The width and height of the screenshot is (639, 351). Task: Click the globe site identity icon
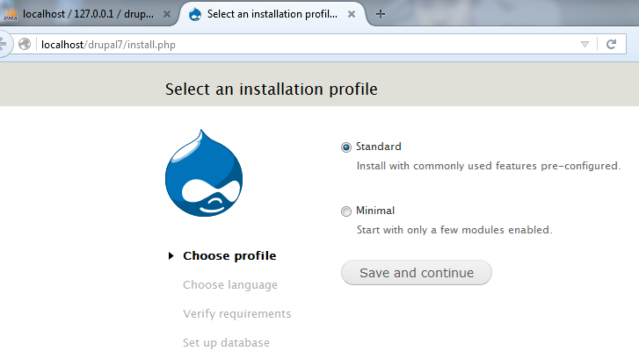(x=25, y=44)
